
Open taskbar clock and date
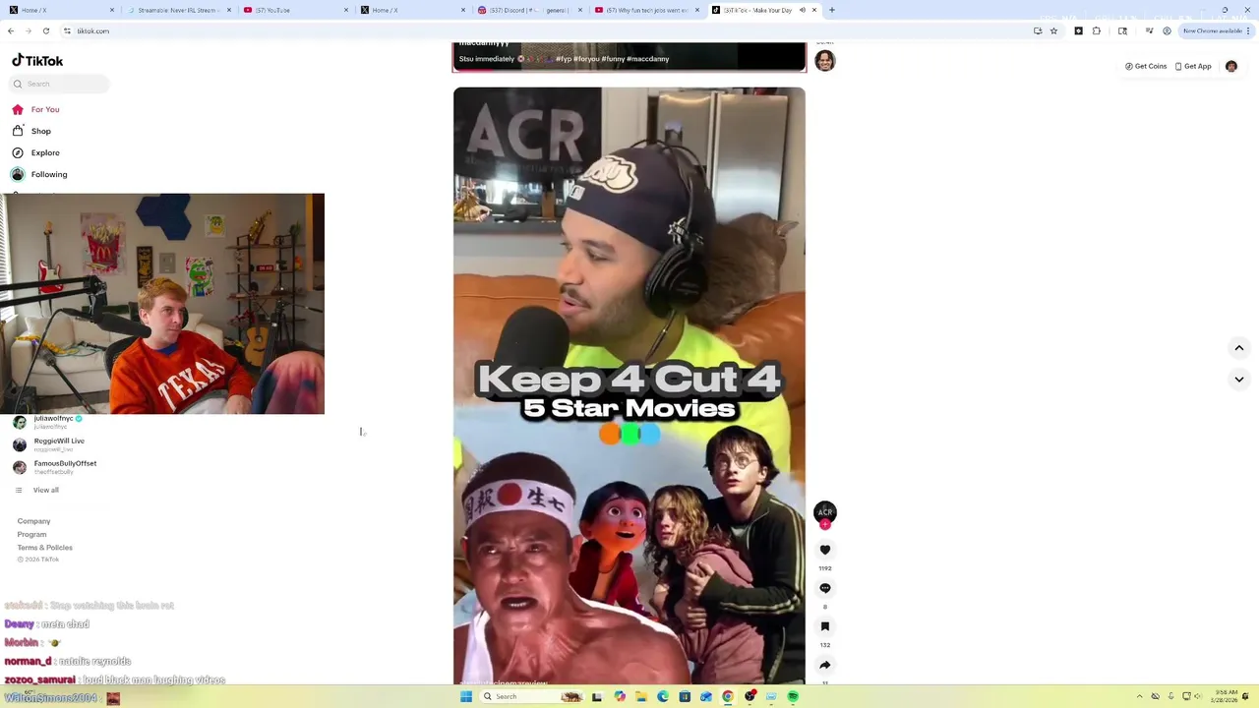1227,696
